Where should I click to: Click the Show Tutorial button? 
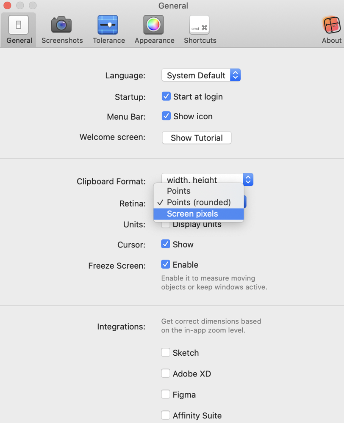[197, 138]
